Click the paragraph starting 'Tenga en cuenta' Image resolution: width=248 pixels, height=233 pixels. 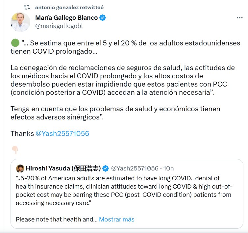tap(115, 113)
